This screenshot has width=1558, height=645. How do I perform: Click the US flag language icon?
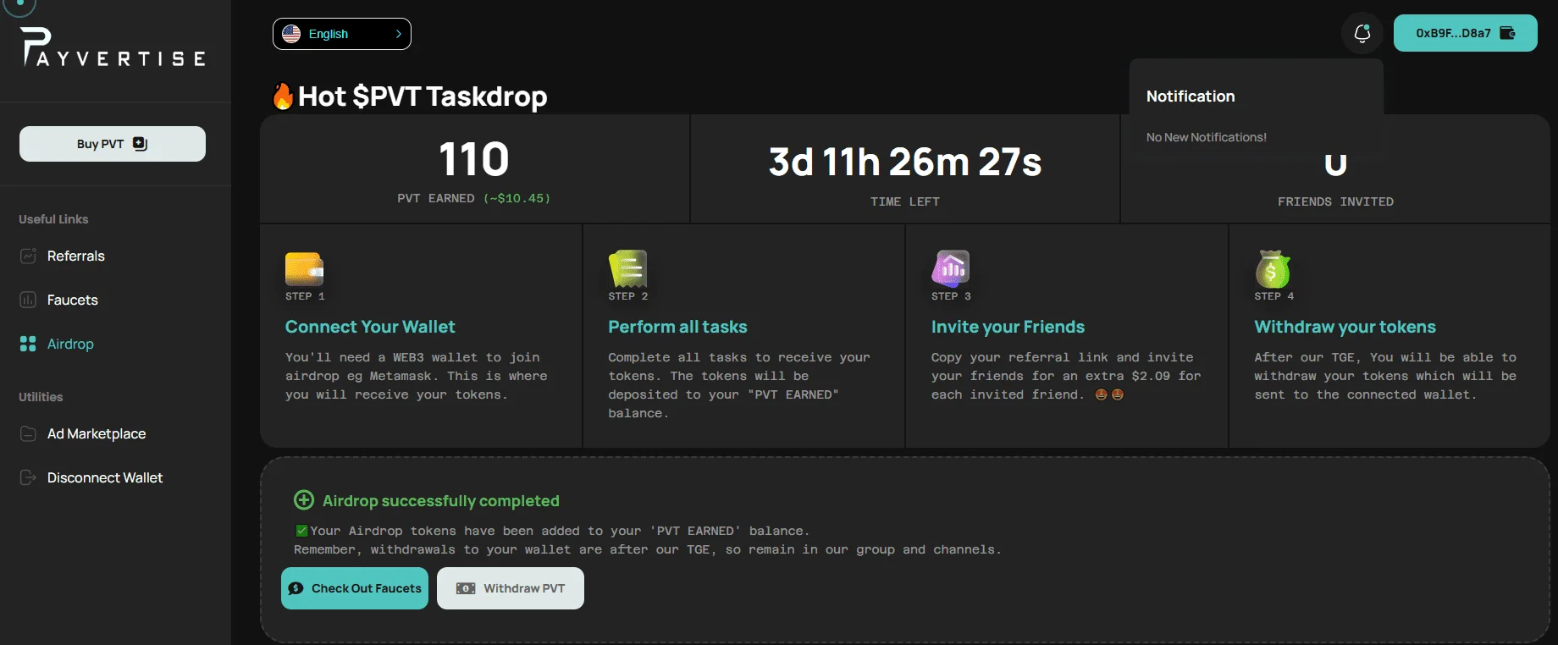click(x=291, y=34)
